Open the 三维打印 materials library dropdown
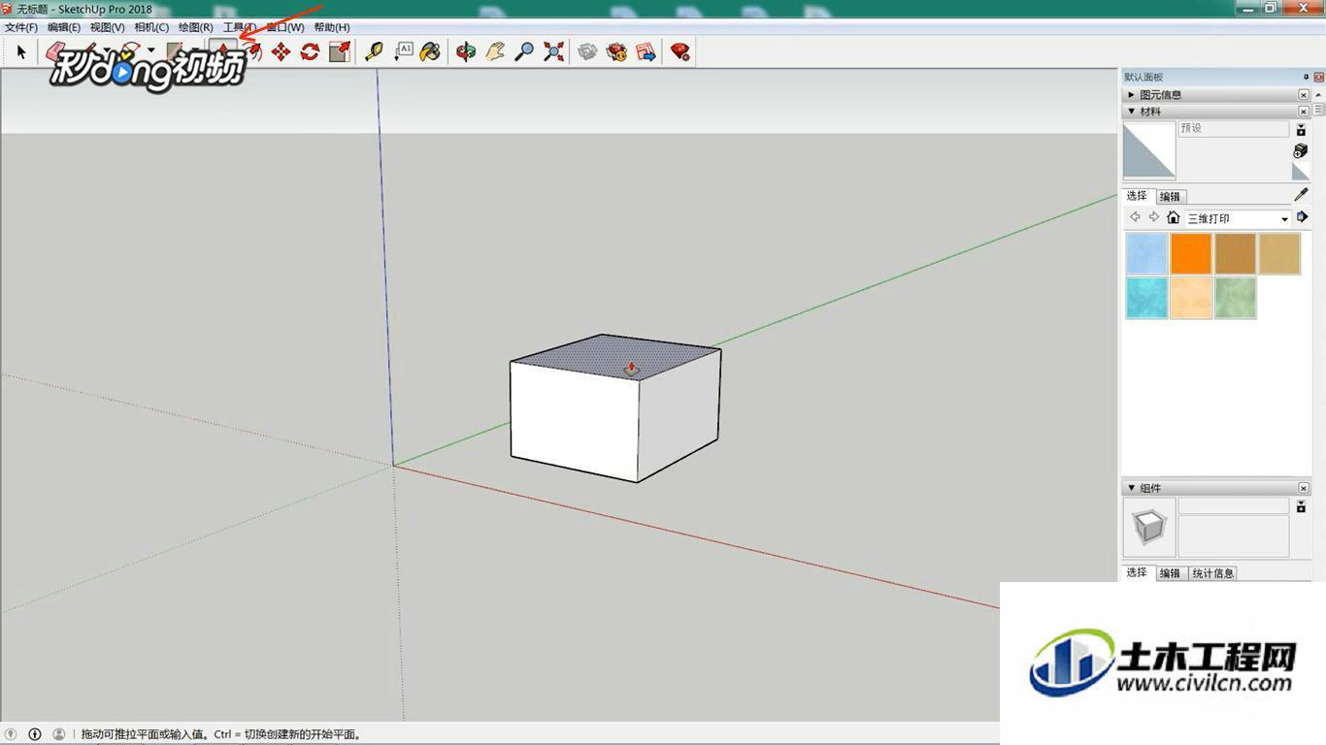Screen dimensions: 1326x745 [1238, 218]
